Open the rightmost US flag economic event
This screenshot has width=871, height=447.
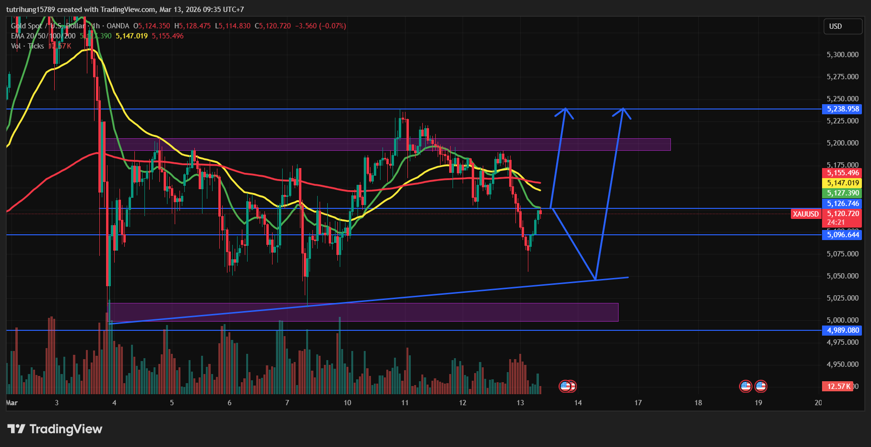(x=761, y=386)
